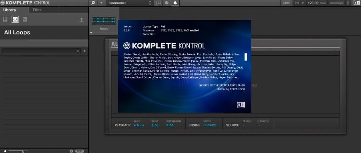Step presets with the up/down arrows
Viewport: 361px width, 153px height.
coord(150,3)
